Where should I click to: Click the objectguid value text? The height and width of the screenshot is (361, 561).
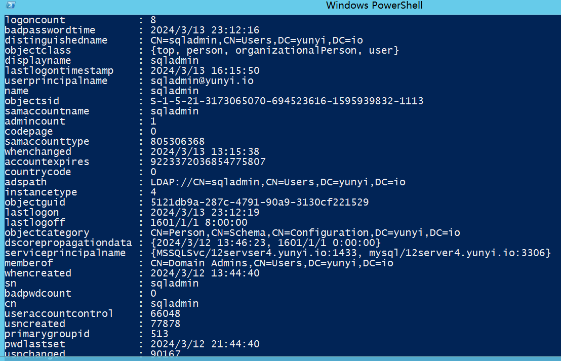pos(259,202)
